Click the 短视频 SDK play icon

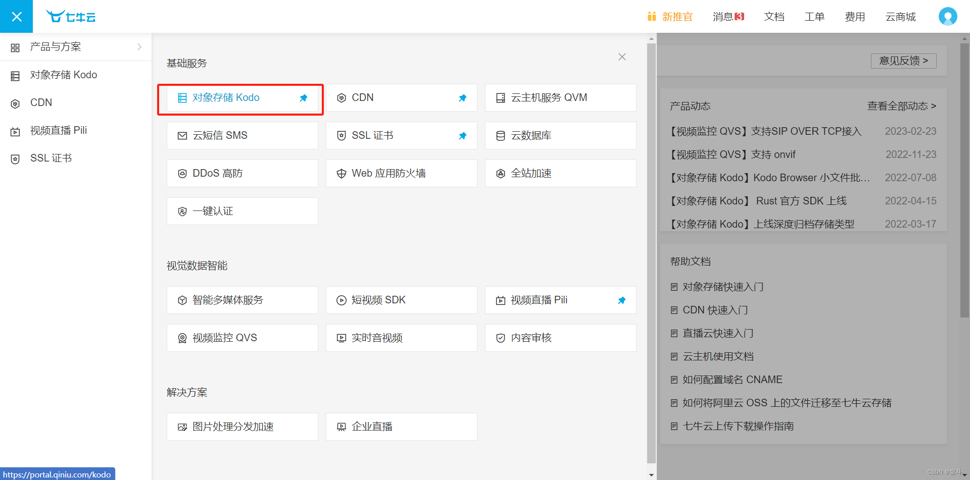(342, 300)
